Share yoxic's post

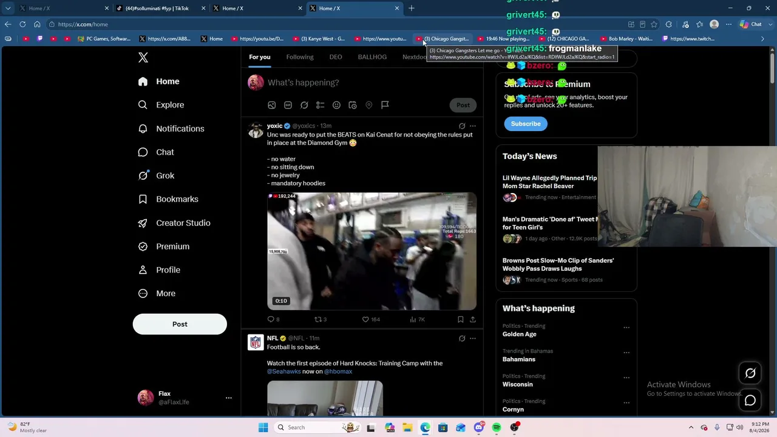click(x=473, y=319)
